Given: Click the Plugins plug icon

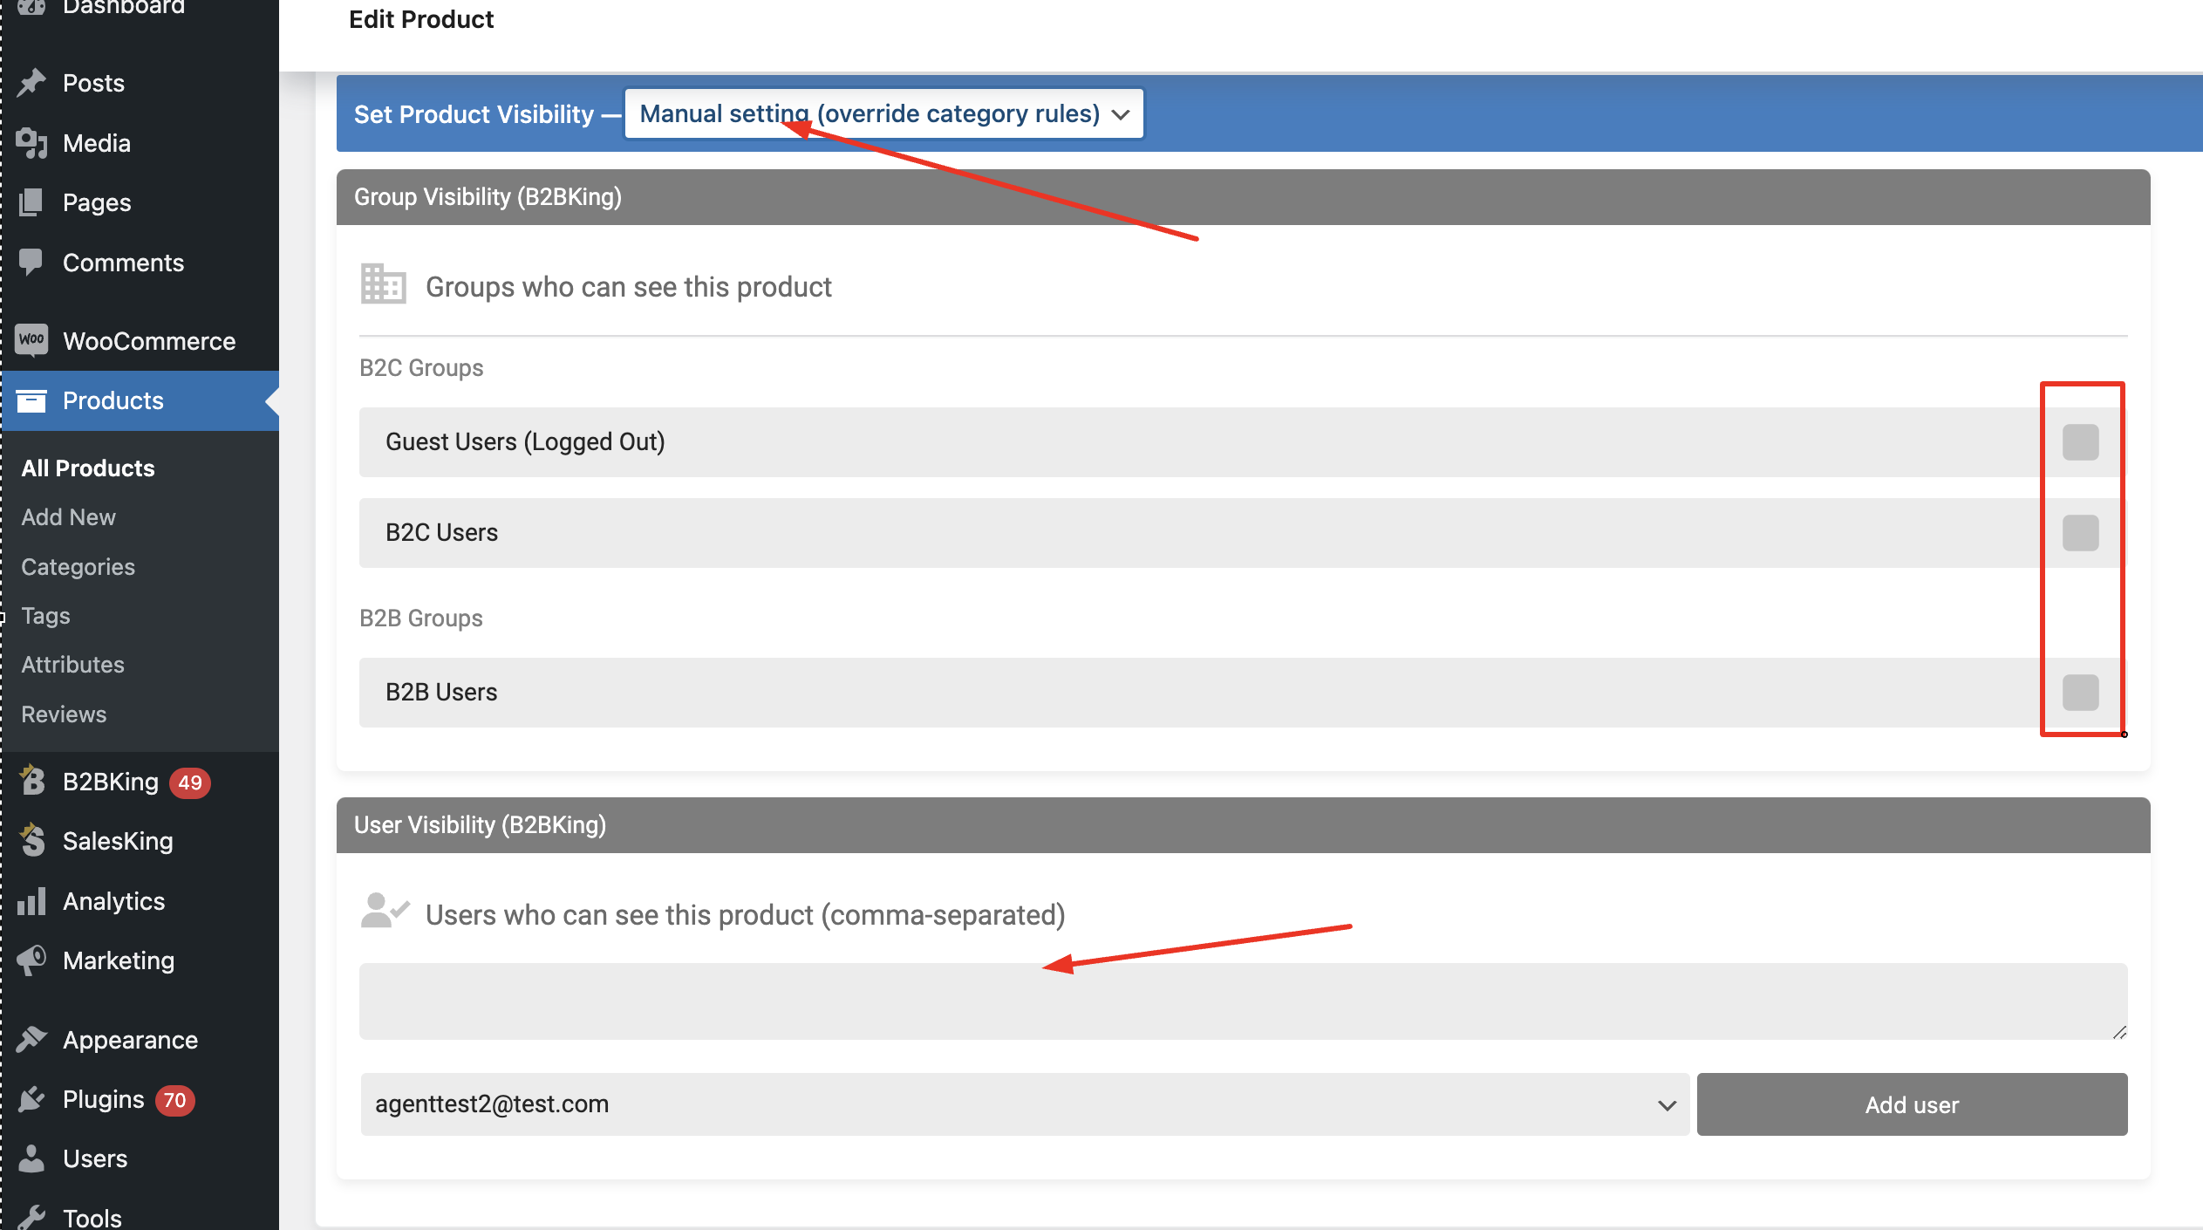Looking at the screenshot, I should pos(32,1099).
